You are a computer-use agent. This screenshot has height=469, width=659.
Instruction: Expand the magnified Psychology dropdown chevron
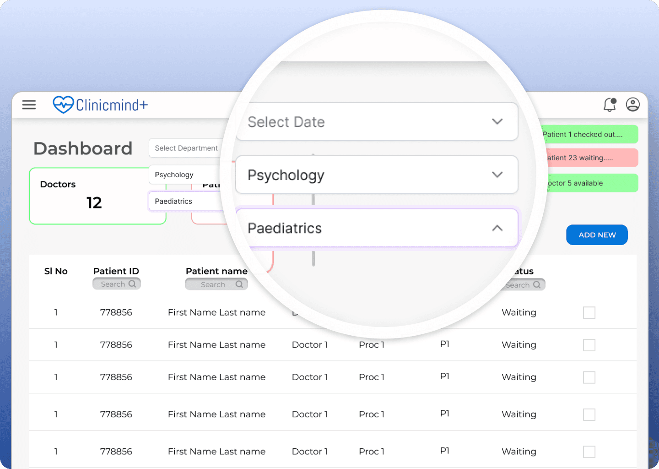tap(497, 175)
